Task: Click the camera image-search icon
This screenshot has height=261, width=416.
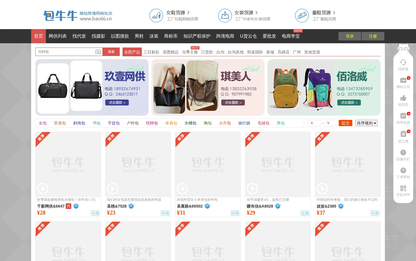Action: (98, 52)
